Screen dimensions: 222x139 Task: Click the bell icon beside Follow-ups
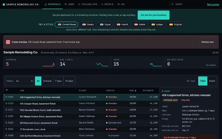79,4
